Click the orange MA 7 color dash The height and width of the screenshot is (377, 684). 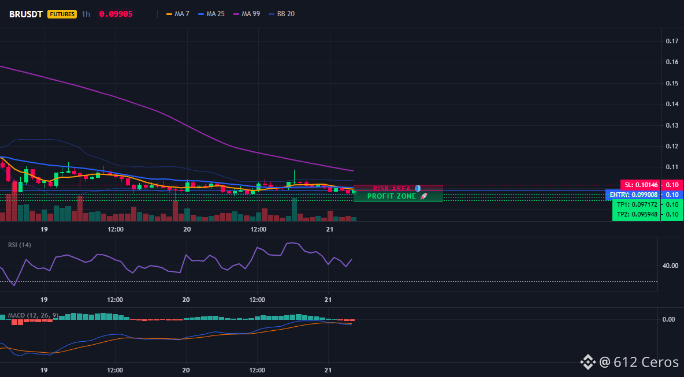coord(169,14)
